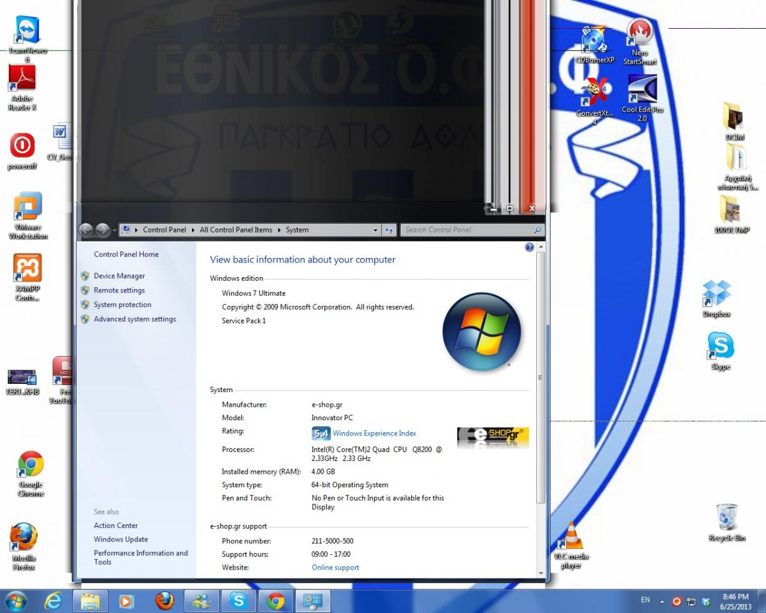Switch to Firefox in the taskbar
The height and width of the screenshot is (613, 766).
[165, 601]
